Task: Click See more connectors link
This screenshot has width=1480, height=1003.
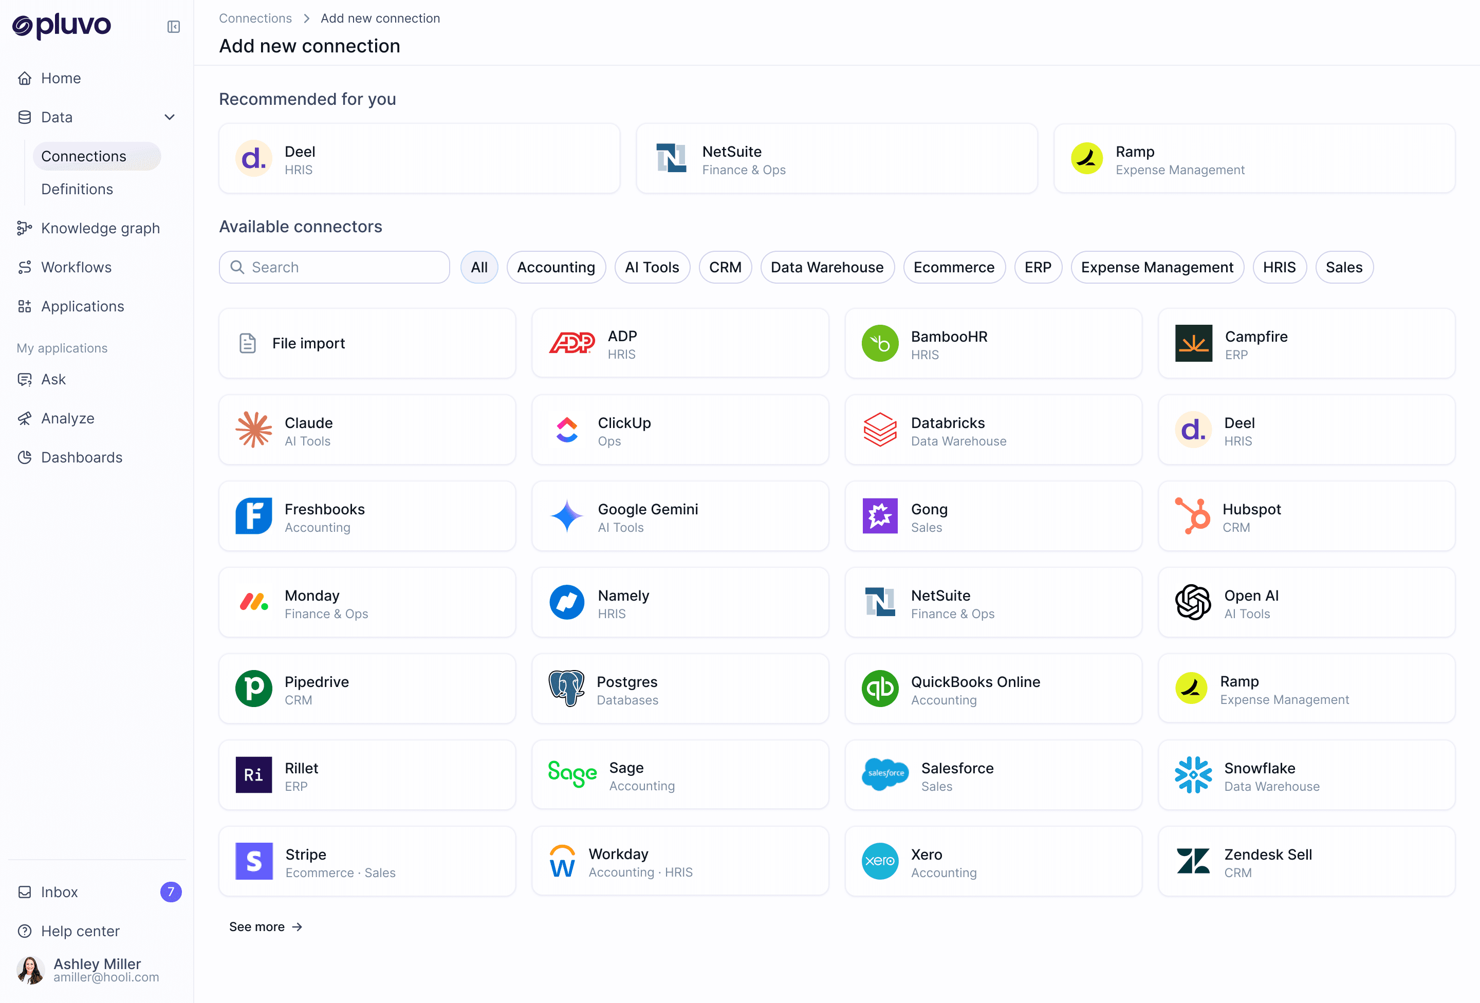Action: (266, 926)
